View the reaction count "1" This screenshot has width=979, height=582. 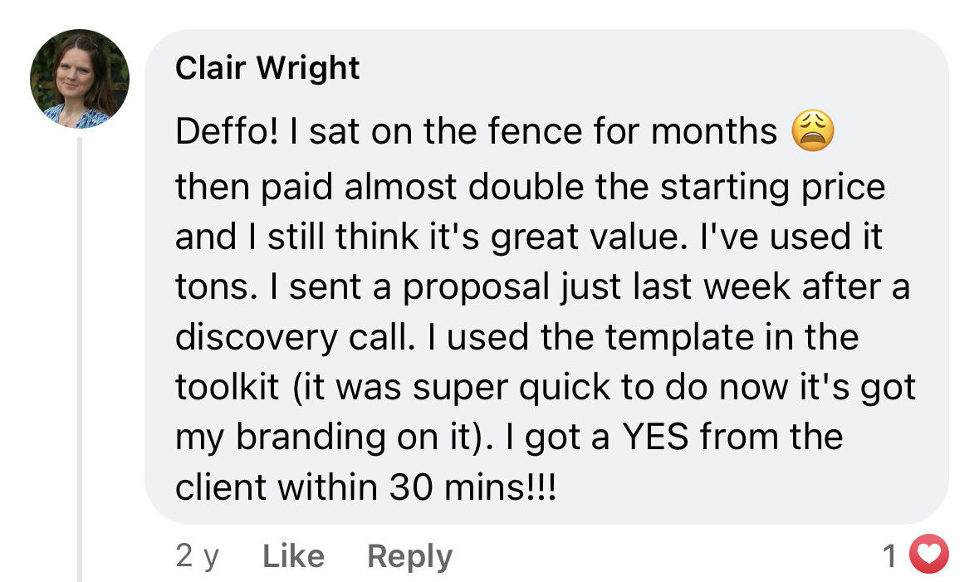click(x=891, y=555)
